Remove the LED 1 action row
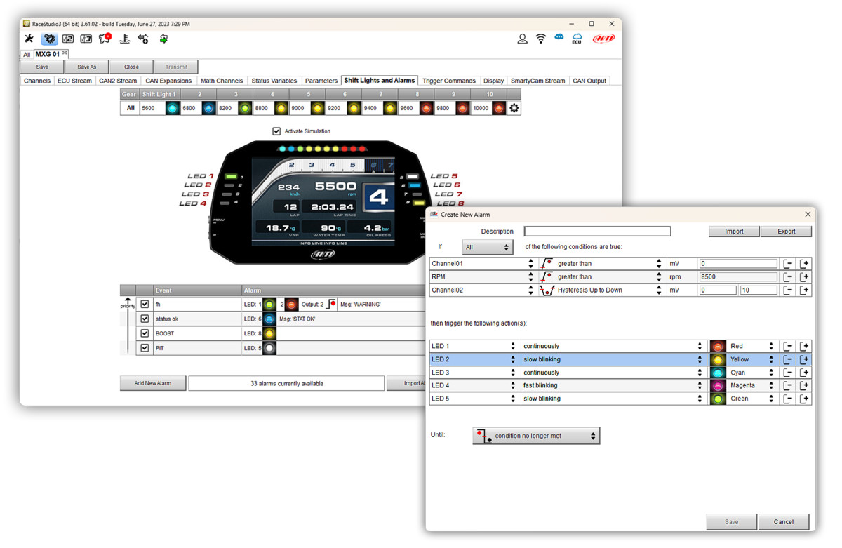 point(788,347)
